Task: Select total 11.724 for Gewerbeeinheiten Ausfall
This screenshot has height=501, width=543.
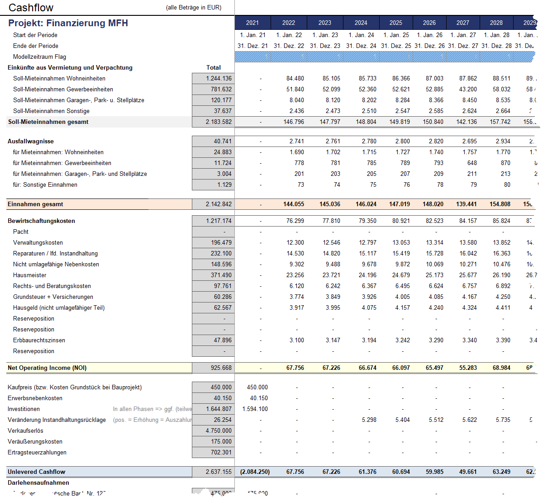Action: (213, 163)
